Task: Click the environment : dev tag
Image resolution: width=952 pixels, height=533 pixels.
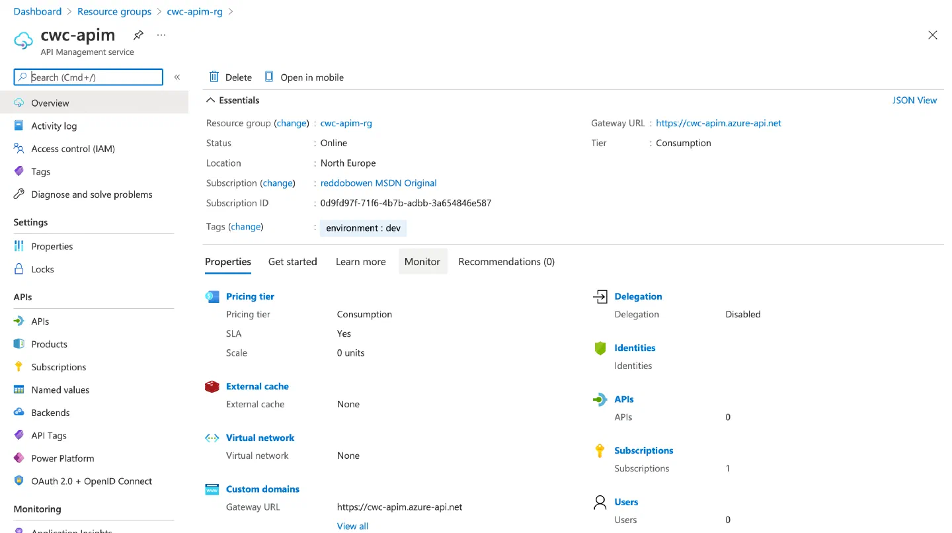Action: pos(364,228)
